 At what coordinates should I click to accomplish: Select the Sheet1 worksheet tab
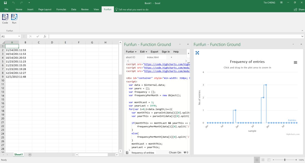(18, 154)
